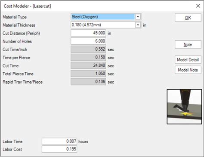Click the Time per Pierce value 0.150
204x157 pixels.
click(88, 57)
